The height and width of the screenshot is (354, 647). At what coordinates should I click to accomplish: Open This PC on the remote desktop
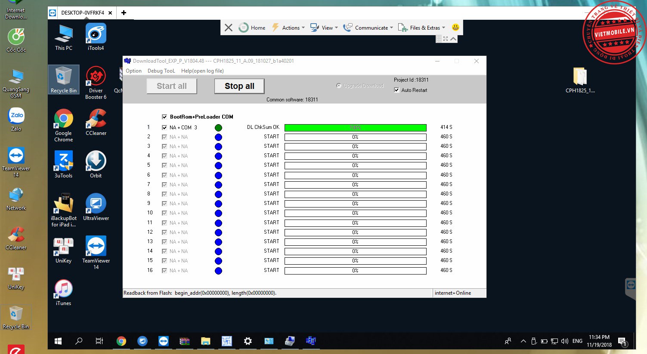click(x=64, y=38)
